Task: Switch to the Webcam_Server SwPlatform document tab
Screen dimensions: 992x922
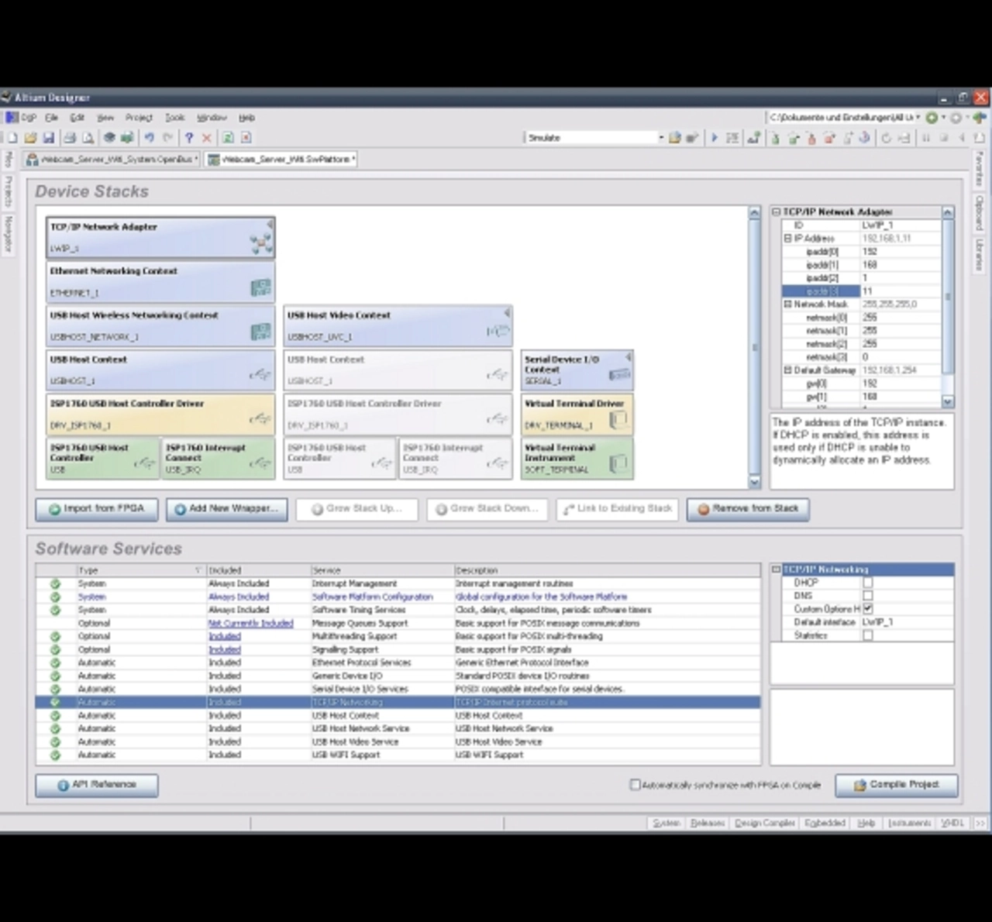Action: 282,160
